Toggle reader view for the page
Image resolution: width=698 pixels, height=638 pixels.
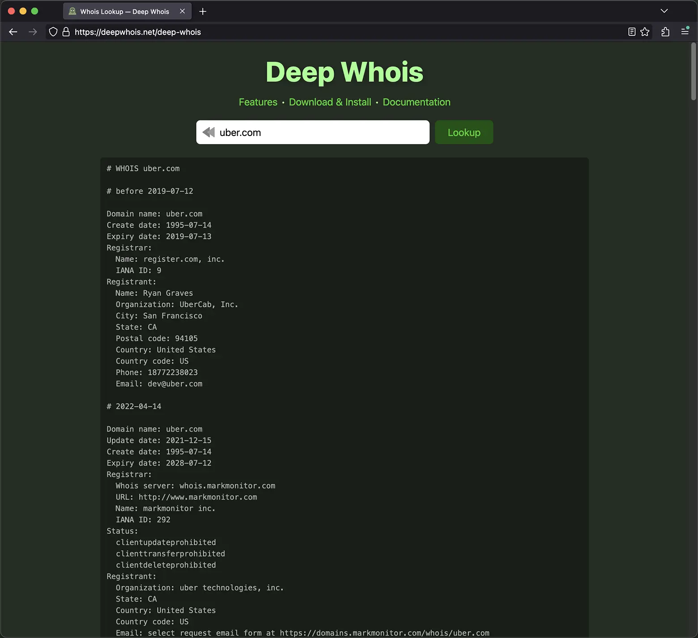click(632, 32)
